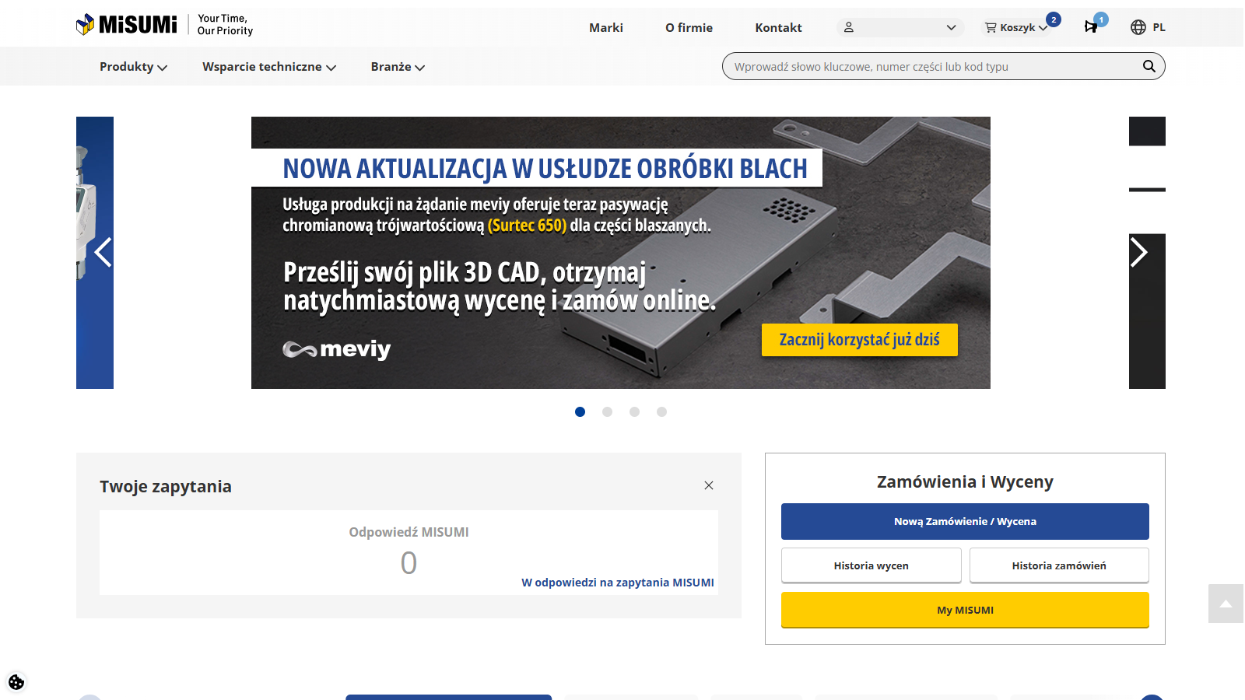Click the yellow My MISUMI button
Screen dimensions: 1245x700
point(965,610)
